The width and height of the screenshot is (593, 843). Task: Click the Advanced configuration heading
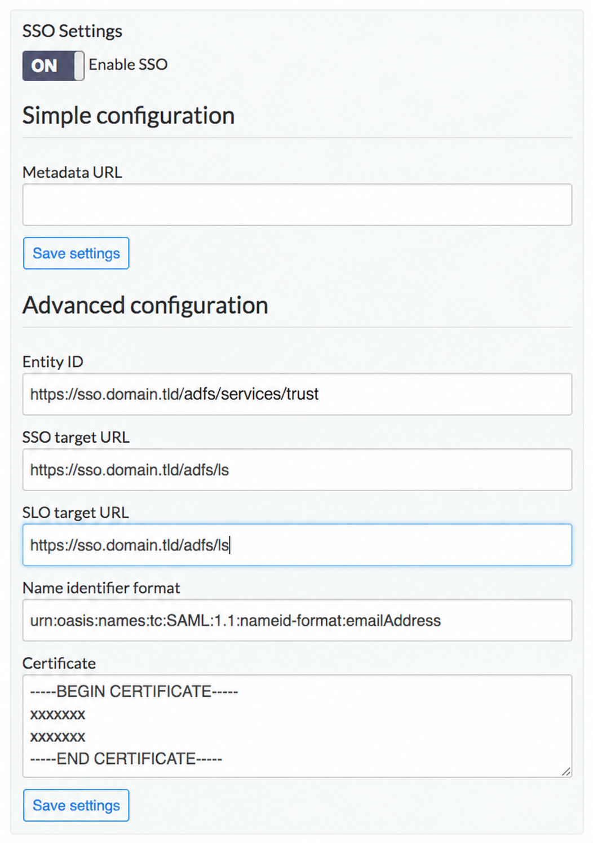145,305
